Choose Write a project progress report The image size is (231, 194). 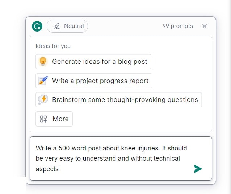point(100,81)
